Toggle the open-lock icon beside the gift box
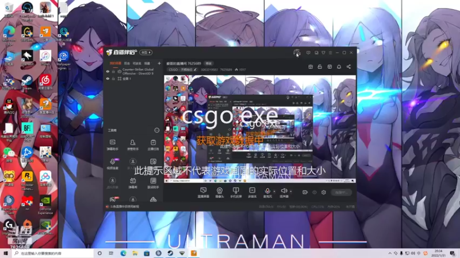460x258 pixels. click(x=320, y=67)
